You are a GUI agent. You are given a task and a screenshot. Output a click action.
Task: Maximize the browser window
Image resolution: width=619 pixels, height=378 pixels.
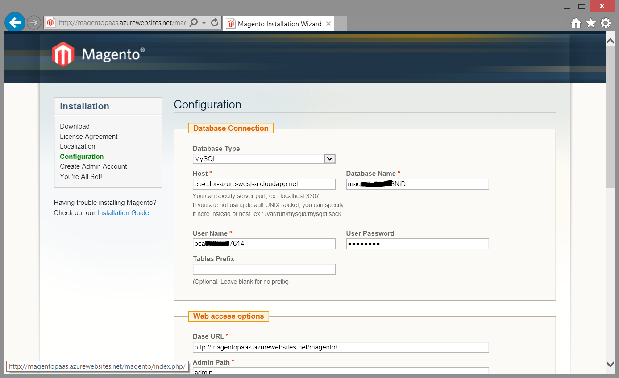582,6
